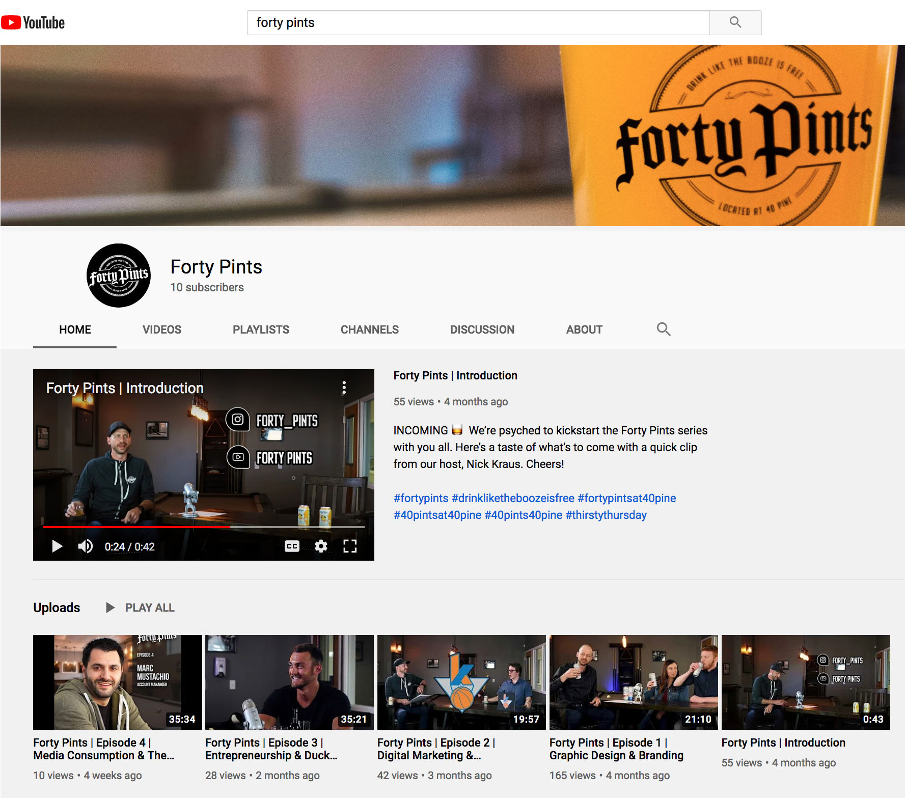Image resolution: width=905 pixels, height=798 pixels.
Task: Click the search magnifier button beside the search box
Action: pos(735,22)
